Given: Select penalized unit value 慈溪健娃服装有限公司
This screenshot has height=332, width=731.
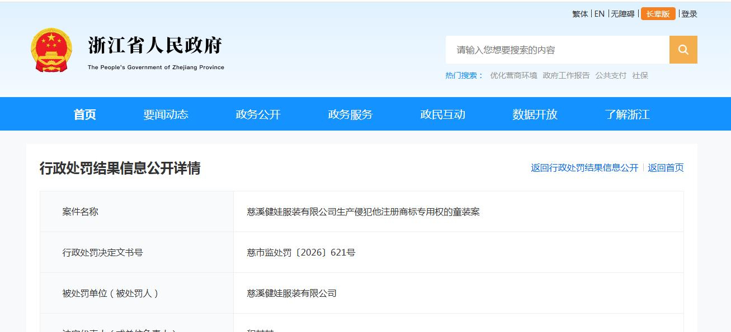Looking at the screenshot, I should (x=291, y=293).
